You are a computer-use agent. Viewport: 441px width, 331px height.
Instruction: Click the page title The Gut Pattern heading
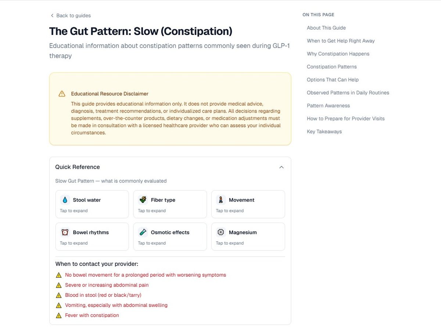click(141, 31)
